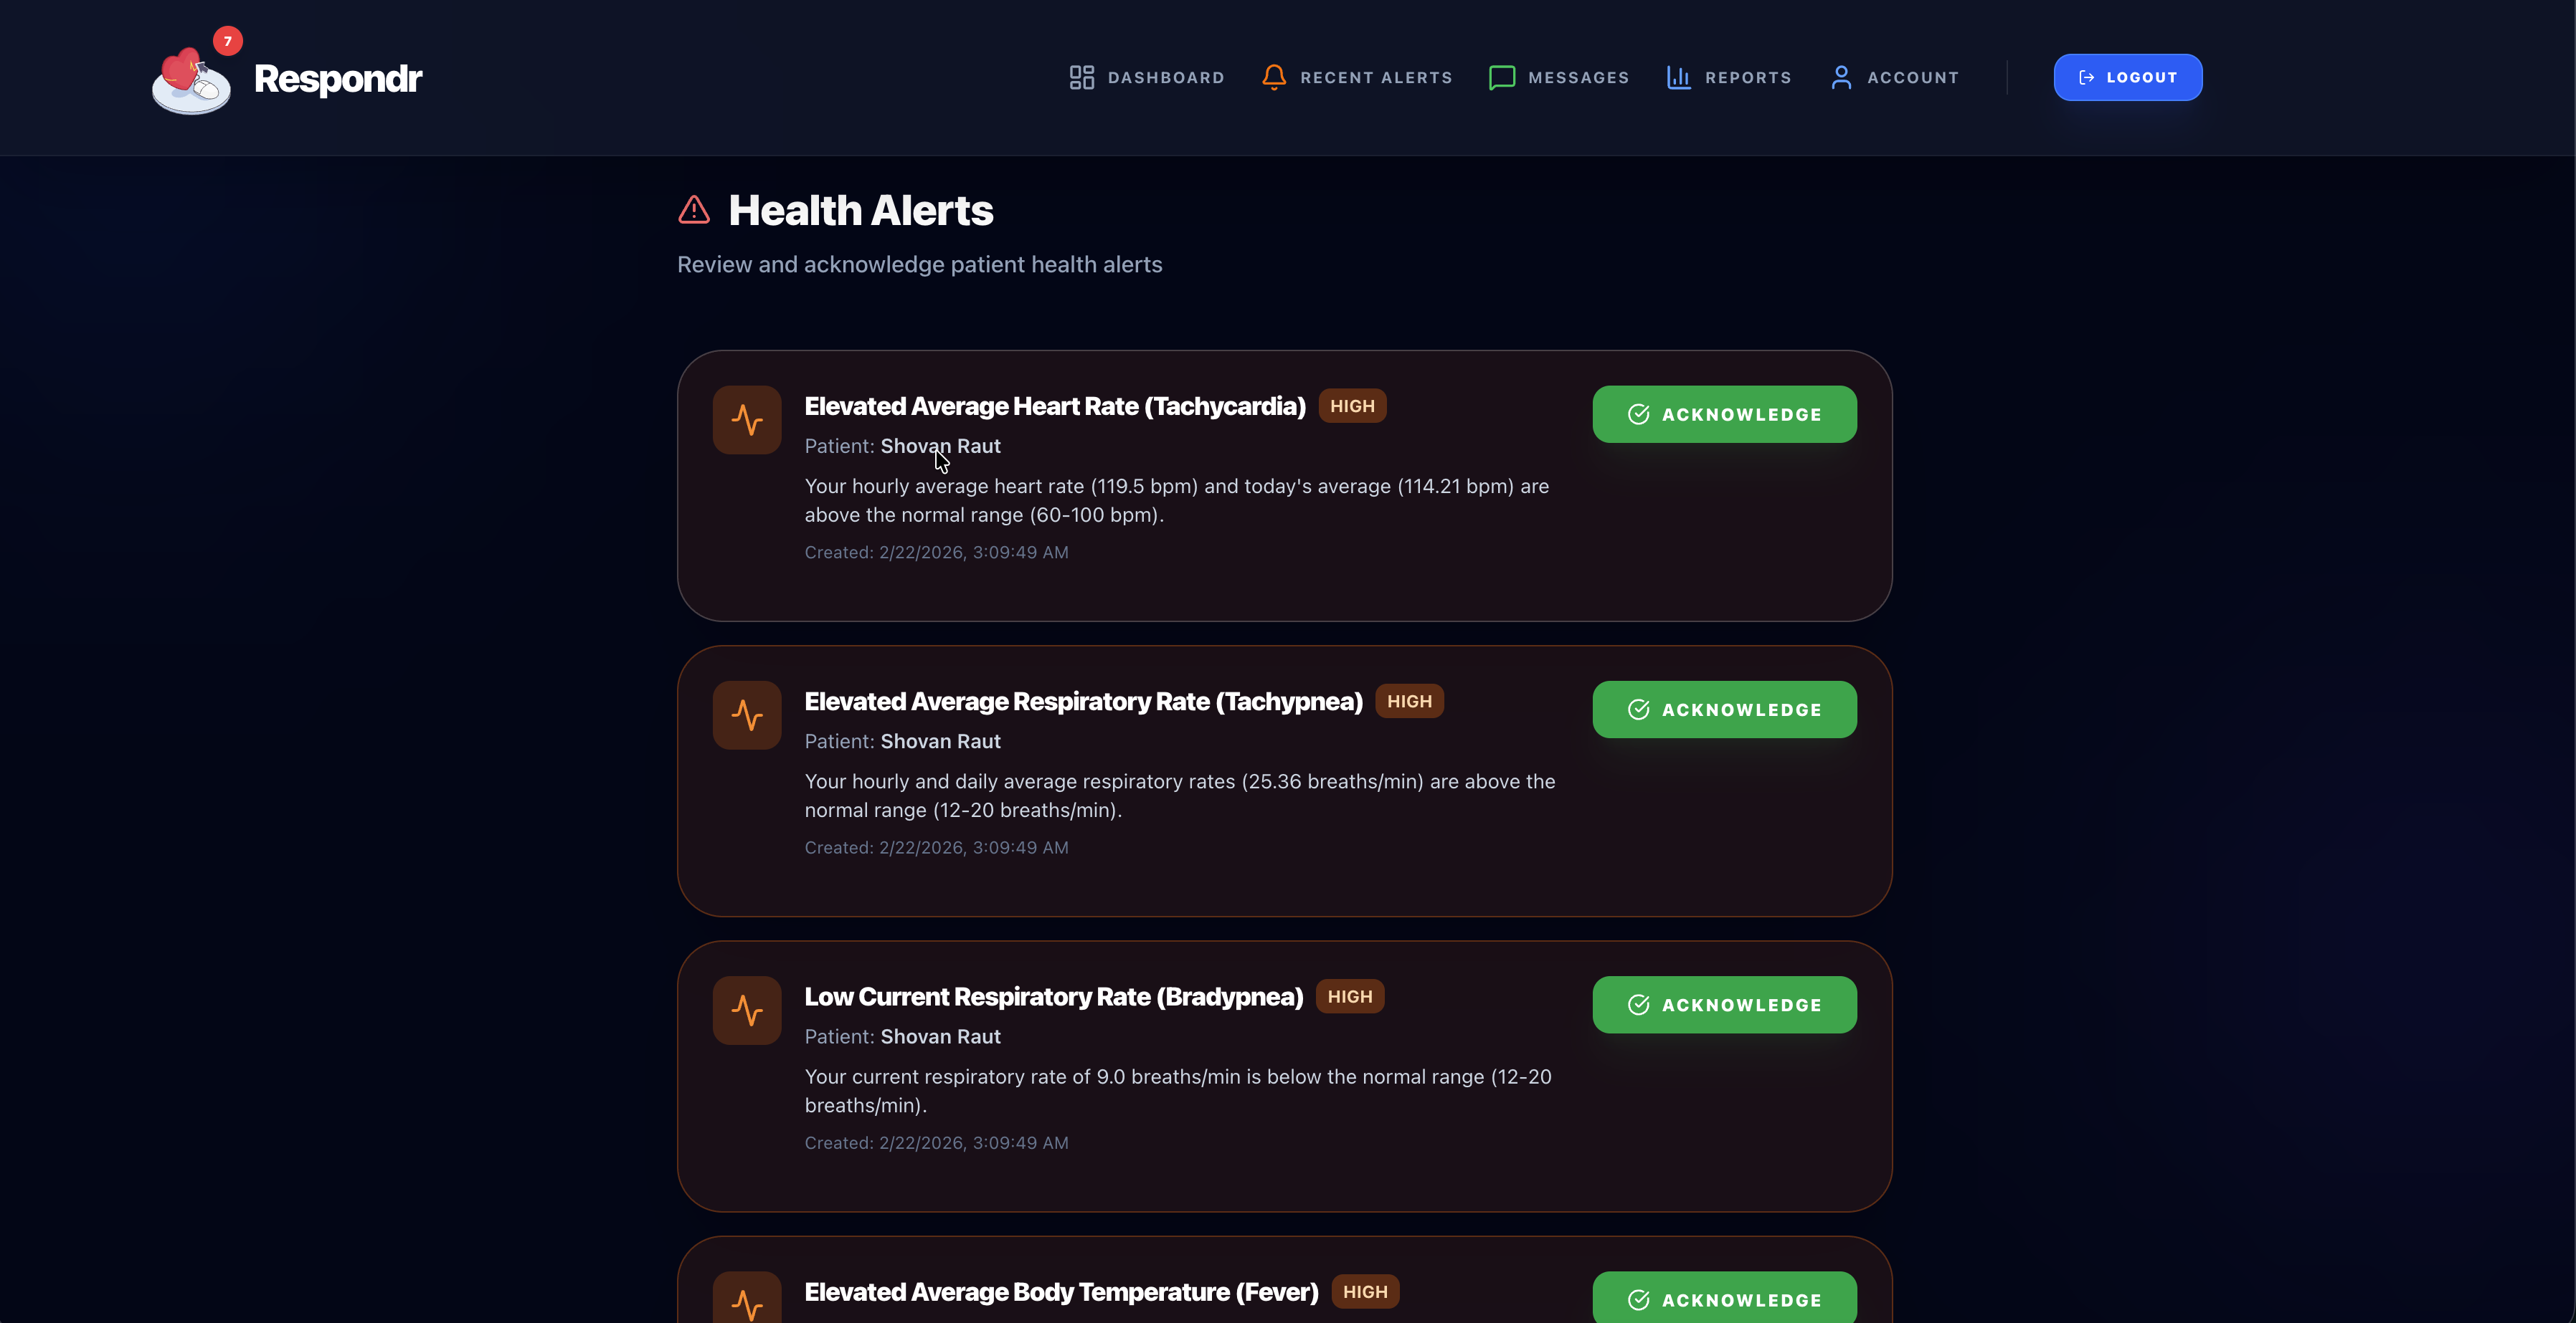2576x1323 pixels.
Task: Click the Tachypnea alert pulse icon
Action: coord(747,715)
